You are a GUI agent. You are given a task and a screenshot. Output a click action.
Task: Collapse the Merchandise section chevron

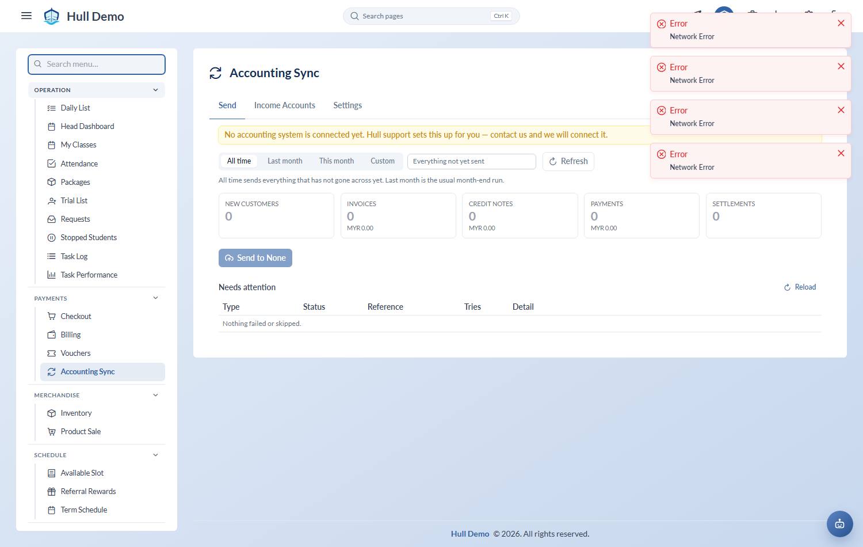(x=155, y=395)
